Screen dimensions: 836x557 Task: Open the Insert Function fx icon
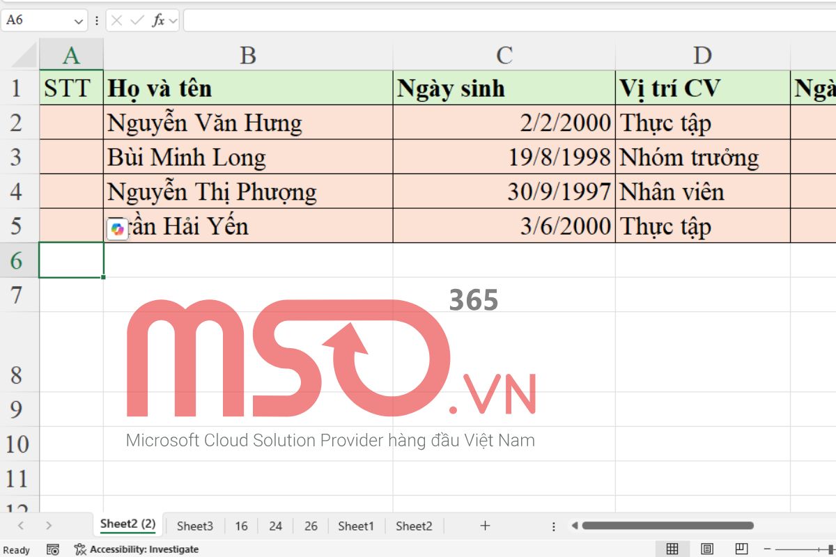point(159,20)
